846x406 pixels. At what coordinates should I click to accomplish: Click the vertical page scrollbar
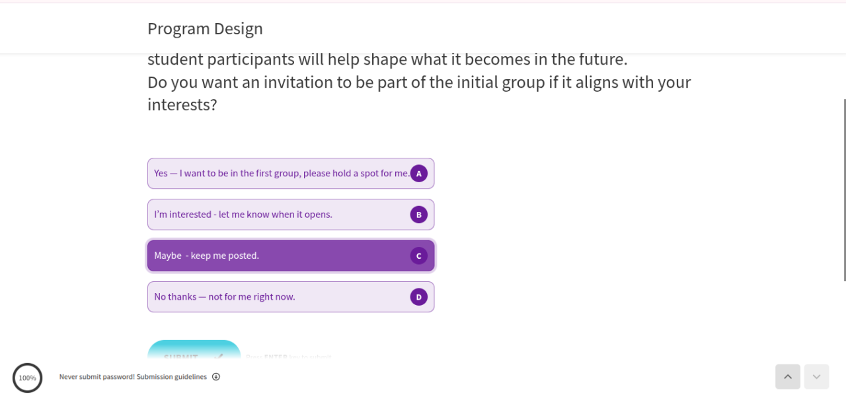point(844,190)
